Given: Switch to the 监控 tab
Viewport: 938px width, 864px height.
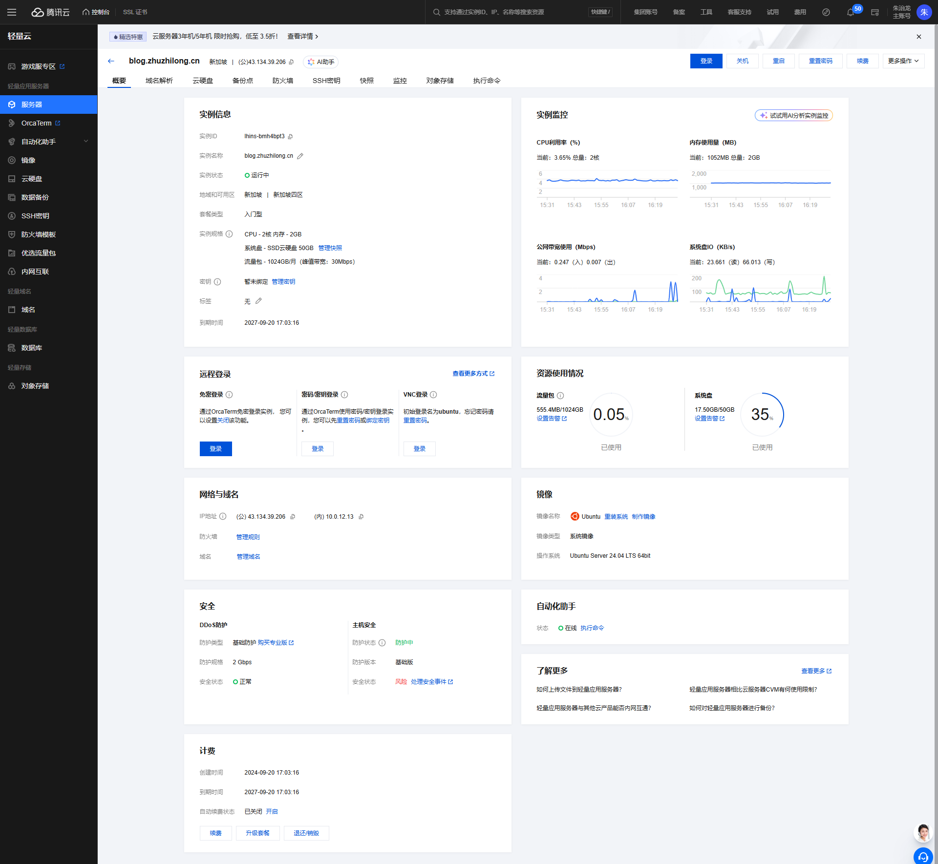Looking at the screenshot, I should pos(400,81).
